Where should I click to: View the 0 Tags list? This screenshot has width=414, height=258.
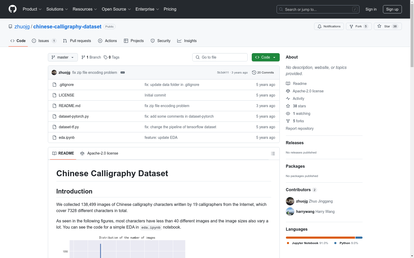click(112, 57)
